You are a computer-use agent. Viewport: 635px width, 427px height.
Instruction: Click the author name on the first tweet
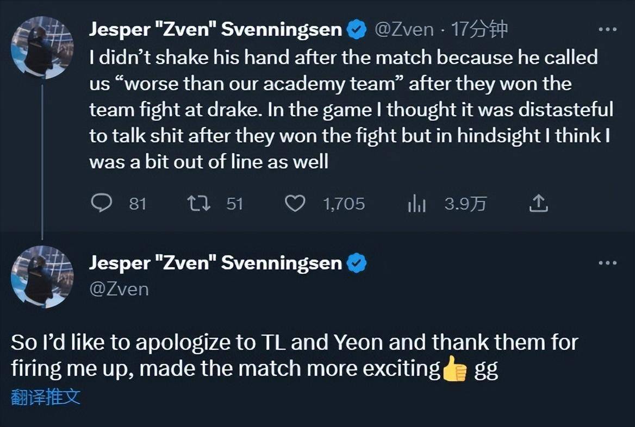215,30
